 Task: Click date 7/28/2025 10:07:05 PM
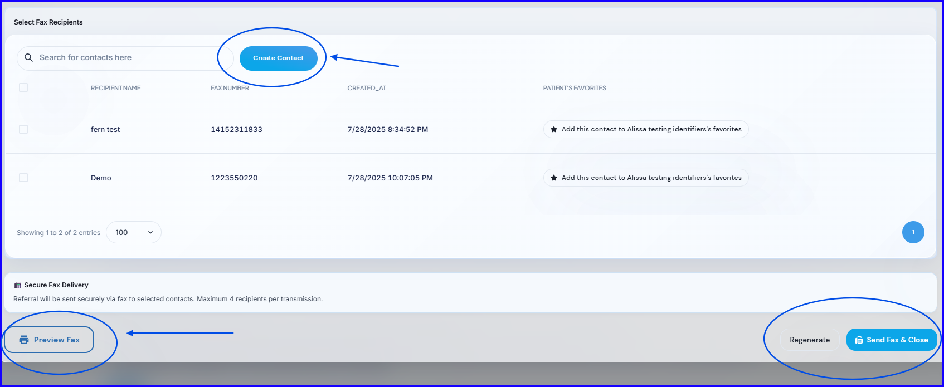390,178
